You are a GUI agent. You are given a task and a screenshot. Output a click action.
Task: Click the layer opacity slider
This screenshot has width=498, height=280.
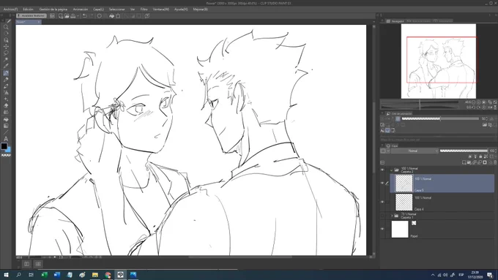point(464,151)
